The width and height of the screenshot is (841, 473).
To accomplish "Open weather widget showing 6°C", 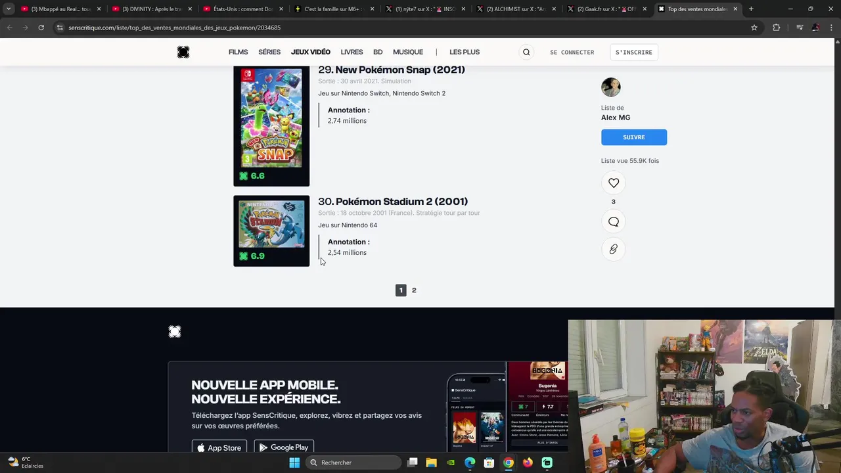I will 26,462.
